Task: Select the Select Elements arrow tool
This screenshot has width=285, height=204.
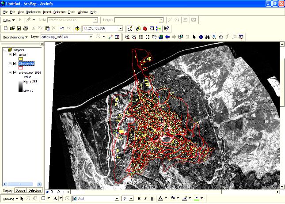Action: click(x=194, y=37)
